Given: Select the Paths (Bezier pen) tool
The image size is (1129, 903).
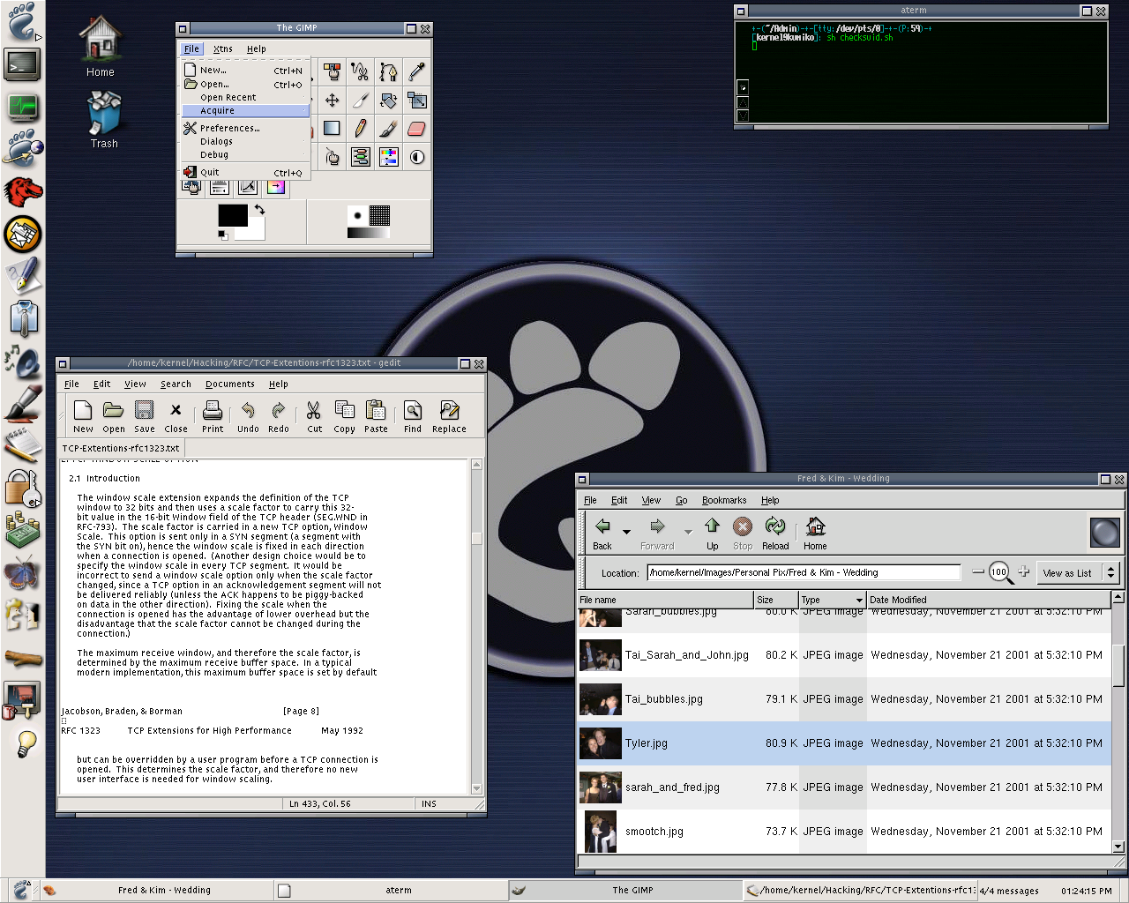Looking at the screenshot, I should (x=388, y=71).
